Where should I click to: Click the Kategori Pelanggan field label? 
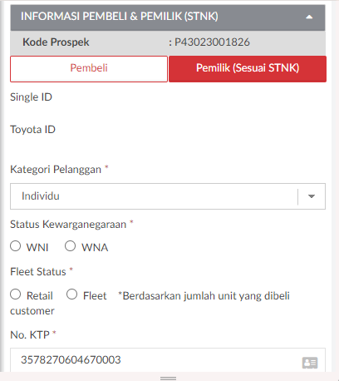[56, 170]
